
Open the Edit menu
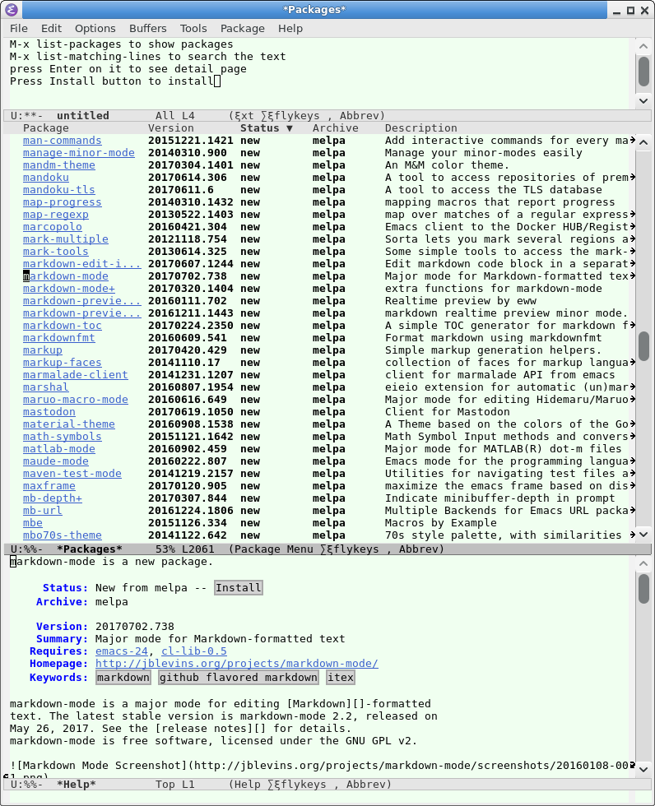pyautogui.click(x=51, y=28)
